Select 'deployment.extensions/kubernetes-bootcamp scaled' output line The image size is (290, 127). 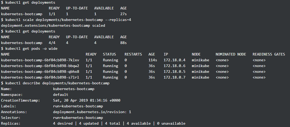click(x=53, y=25)
